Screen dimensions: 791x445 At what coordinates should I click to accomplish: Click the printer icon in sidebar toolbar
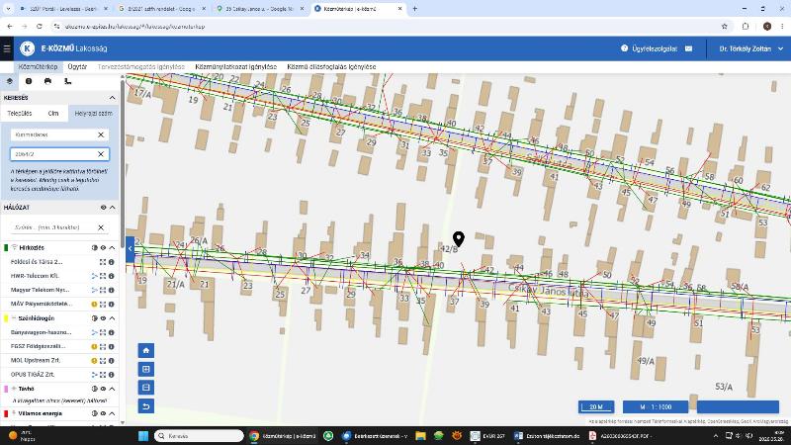tap(47, 81)
